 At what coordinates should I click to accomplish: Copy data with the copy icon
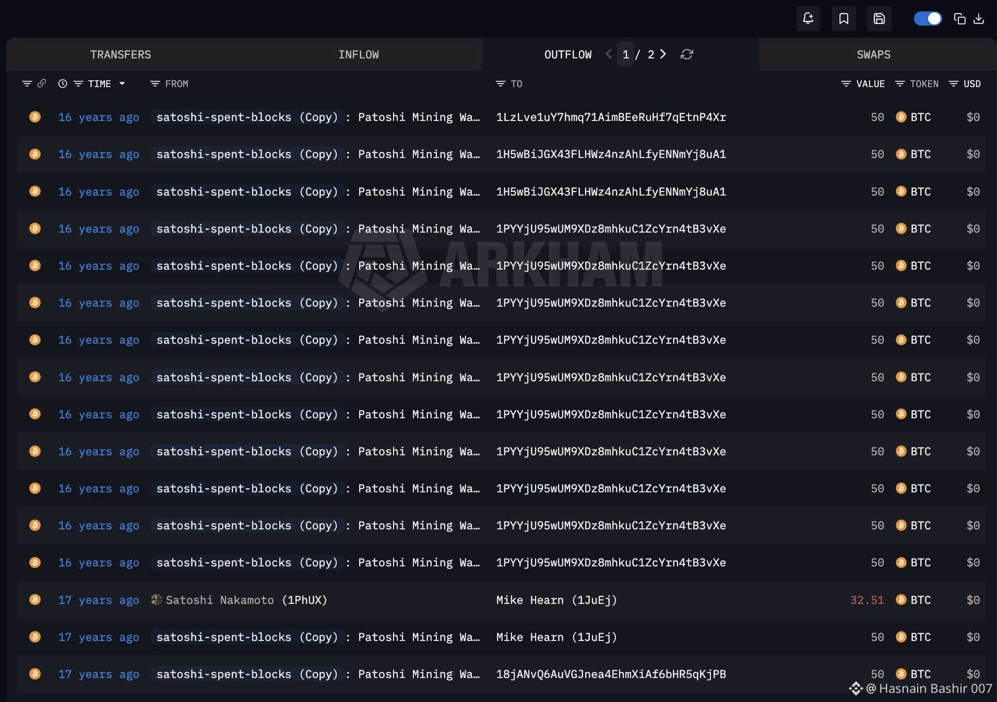click(959, 19)
